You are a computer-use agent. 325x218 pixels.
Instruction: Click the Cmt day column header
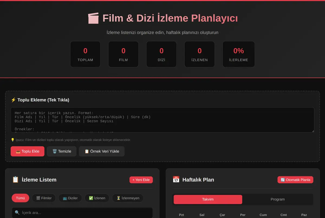coord(284,215)
